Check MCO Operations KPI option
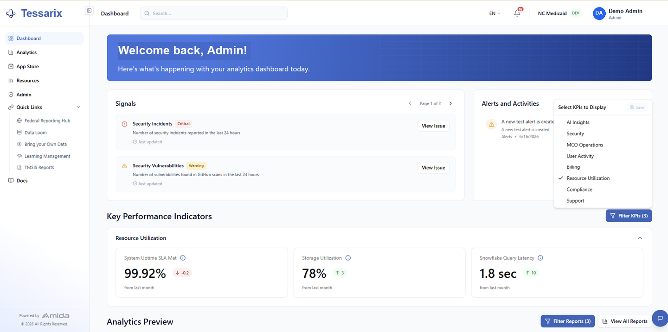668x332 pixels. click(x=603, y=145)
